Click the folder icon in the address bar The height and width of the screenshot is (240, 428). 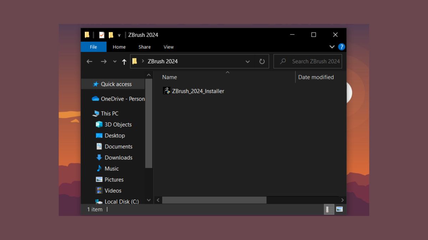tap(134, 61)
